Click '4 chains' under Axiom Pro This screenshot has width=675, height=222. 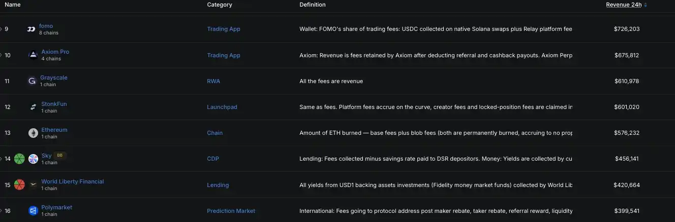tap(51, 59)
